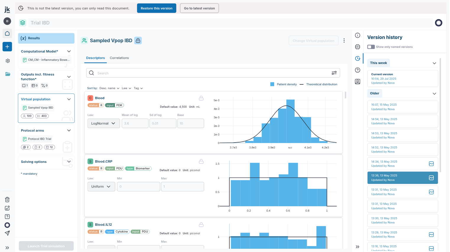
Task: Open the trash icon in sidebar
Action: point(7,199)
